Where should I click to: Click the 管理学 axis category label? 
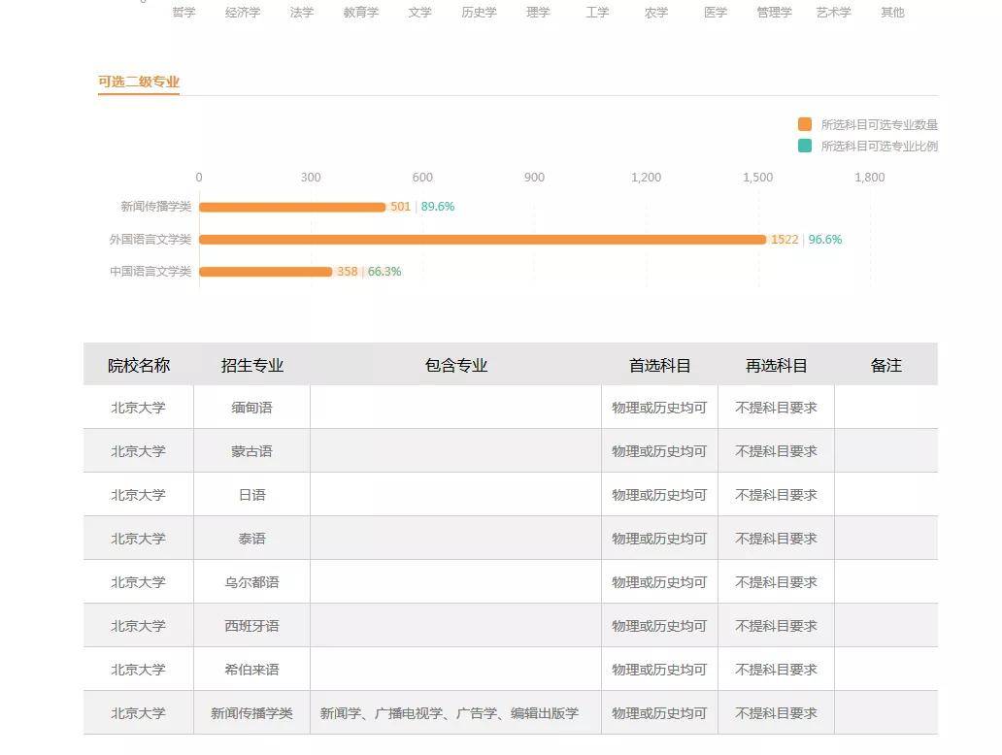click(x=774, y=13)
